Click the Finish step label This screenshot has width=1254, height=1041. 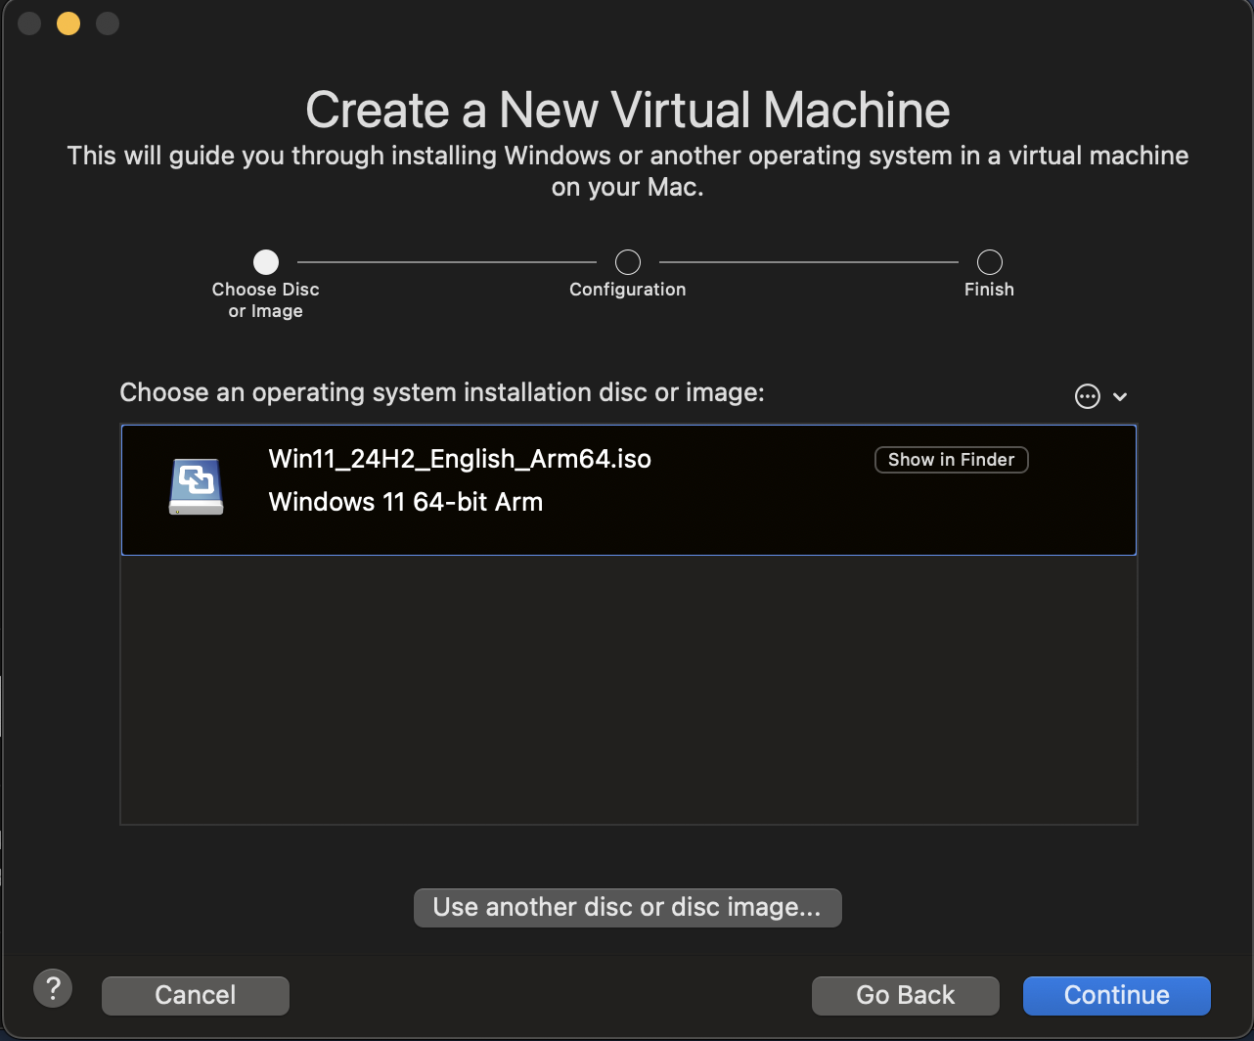[x=989, y=290]
